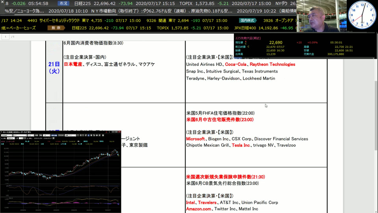Minimize the chart window

[x=113, y=132]
